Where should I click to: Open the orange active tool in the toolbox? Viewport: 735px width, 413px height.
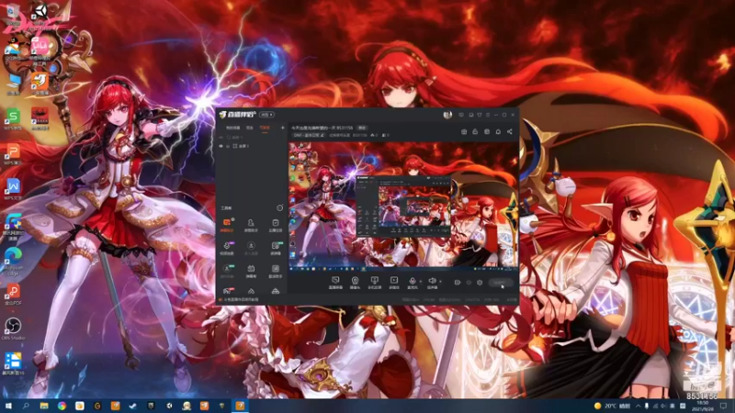pos(227,224)
